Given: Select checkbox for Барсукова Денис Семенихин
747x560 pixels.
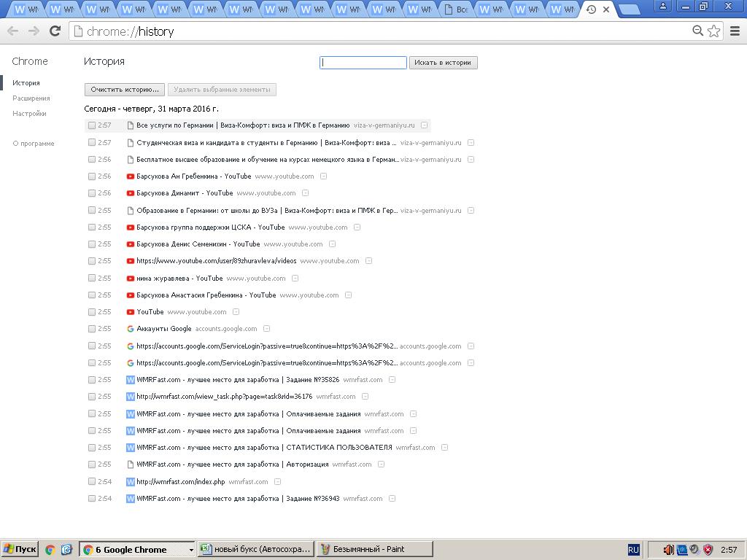Looking at the screenshot, I should pos(92,244).
